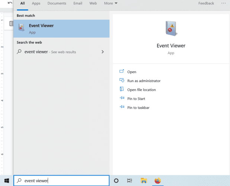
Task: Click the 'Best match' heading
Action: coord(26,16)
